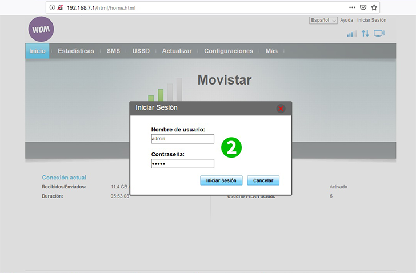
Task: Open the Estadísticas tab
Action: [x=76, y=51]
